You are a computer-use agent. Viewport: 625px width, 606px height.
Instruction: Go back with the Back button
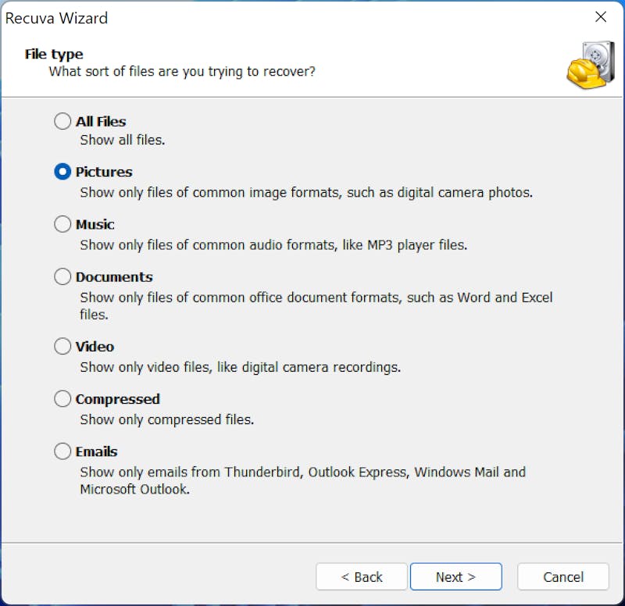click(x=362, y=576)
